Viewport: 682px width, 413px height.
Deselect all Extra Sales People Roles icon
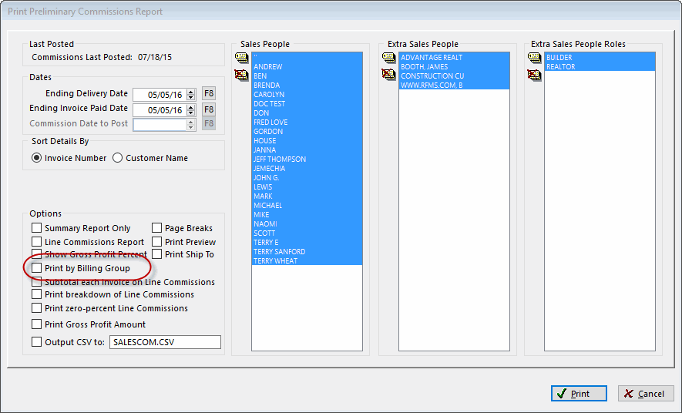click(x=535, y=75)
